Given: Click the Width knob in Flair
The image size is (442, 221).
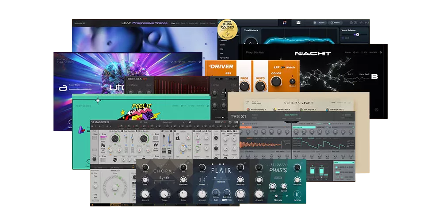Looking at the screenshot, I should pos(202,167).
